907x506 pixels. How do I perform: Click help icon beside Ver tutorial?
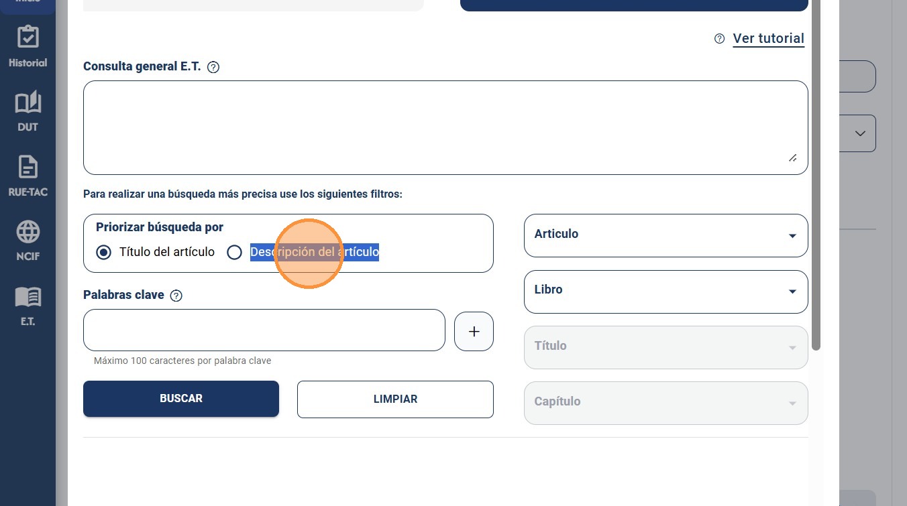click(x=719, y=39)
